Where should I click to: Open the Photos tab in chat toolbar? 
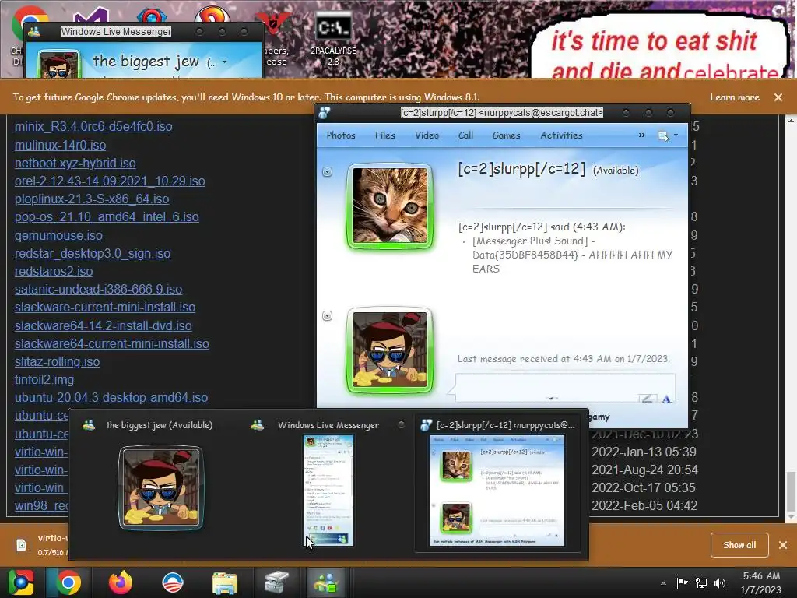coord(341,135)
